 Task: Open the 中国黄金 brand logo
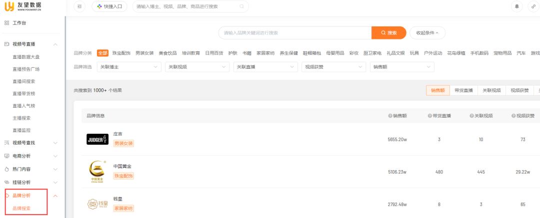(x=97, y=172)
